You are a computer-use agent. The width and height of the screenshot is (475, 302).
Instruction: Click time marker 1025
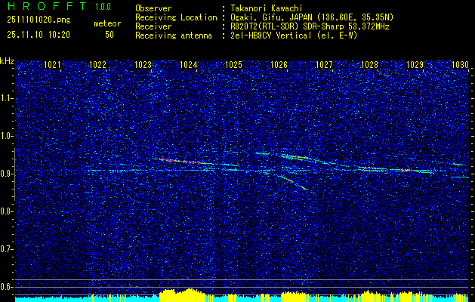coord(233,64)
